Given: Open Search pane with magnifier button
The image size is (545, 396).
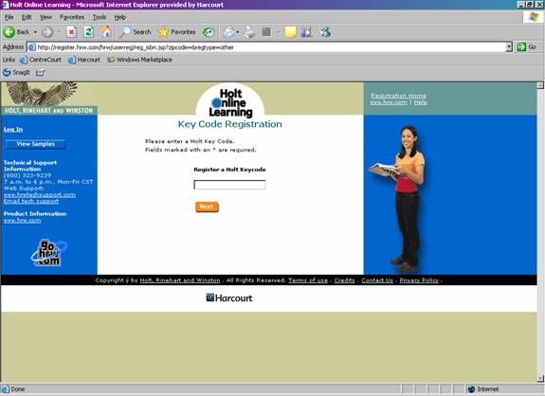Looking at the screenshot, I should [x=135, y=32].
